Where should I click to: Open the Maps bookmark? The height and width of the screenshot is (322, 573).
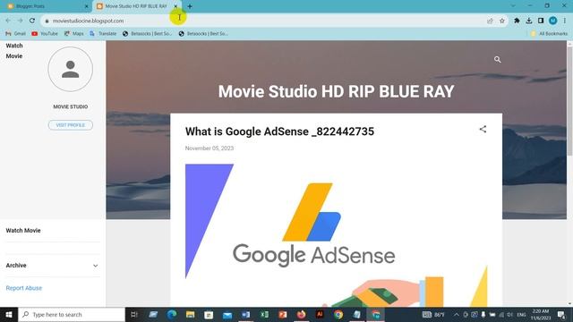(x=73, y=34)
